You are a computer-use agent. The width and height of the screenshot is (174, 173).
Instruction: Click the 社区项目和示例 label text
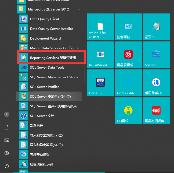(41, 164)
